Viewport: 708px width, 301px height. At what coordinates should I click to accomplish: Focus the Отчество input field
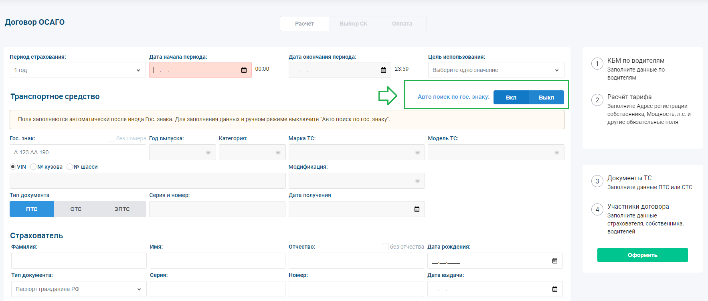pyautogui.click(x=356, y=261)
